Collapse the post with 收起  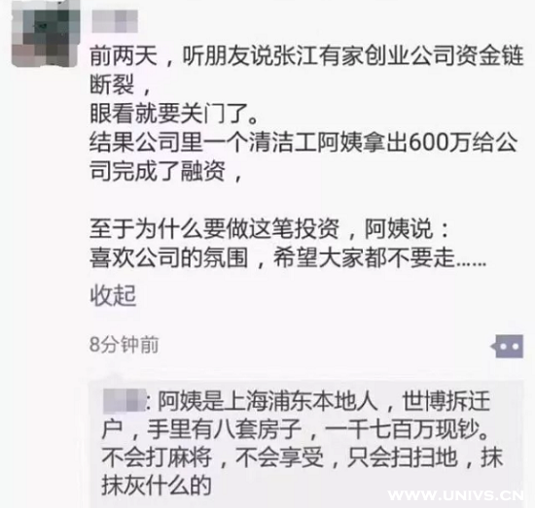113,295
